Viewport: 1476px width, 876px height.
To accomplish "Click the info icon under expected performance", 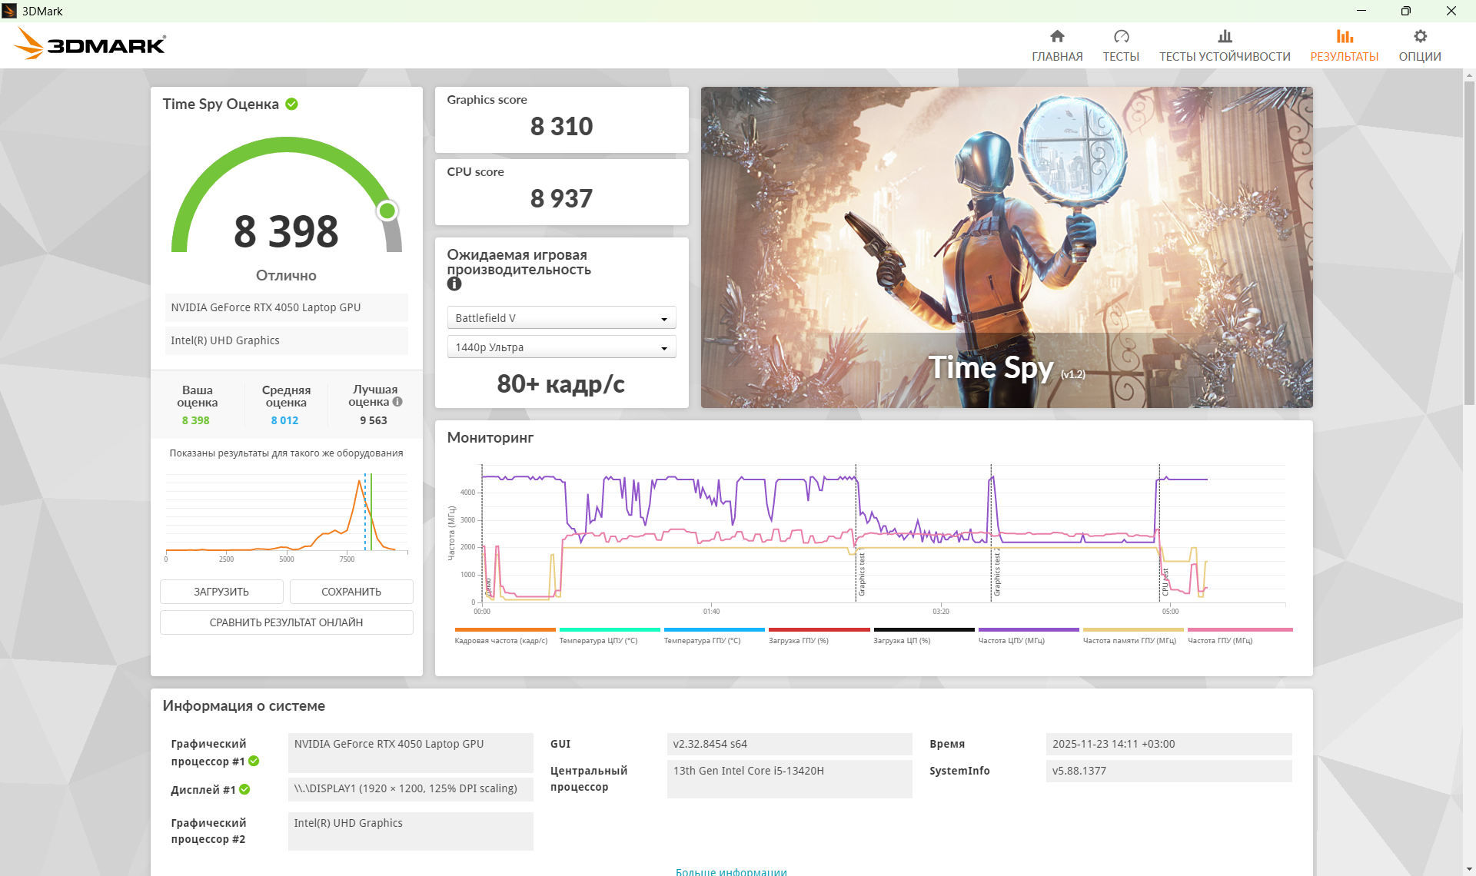I will [x=454, y=284].
